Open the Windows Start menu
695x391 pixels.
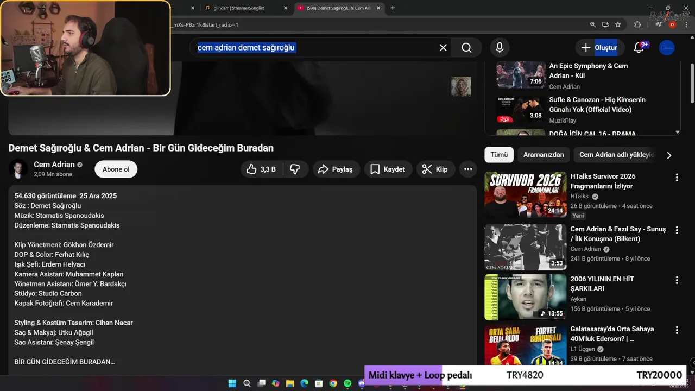coord(232,383)
